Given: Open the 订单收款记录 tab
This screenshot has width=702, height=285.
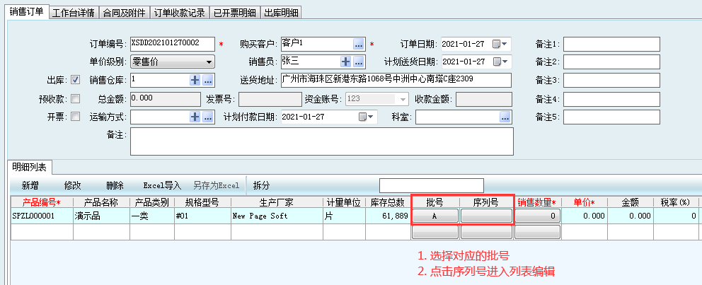Looking at the screenshot, I should tap(180, 13).
